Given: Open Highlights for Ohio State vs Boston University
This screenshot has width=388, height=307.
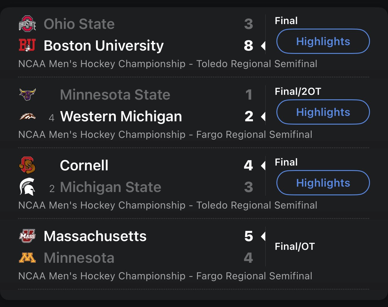Looking at the screenshot, I should (323, 41).
